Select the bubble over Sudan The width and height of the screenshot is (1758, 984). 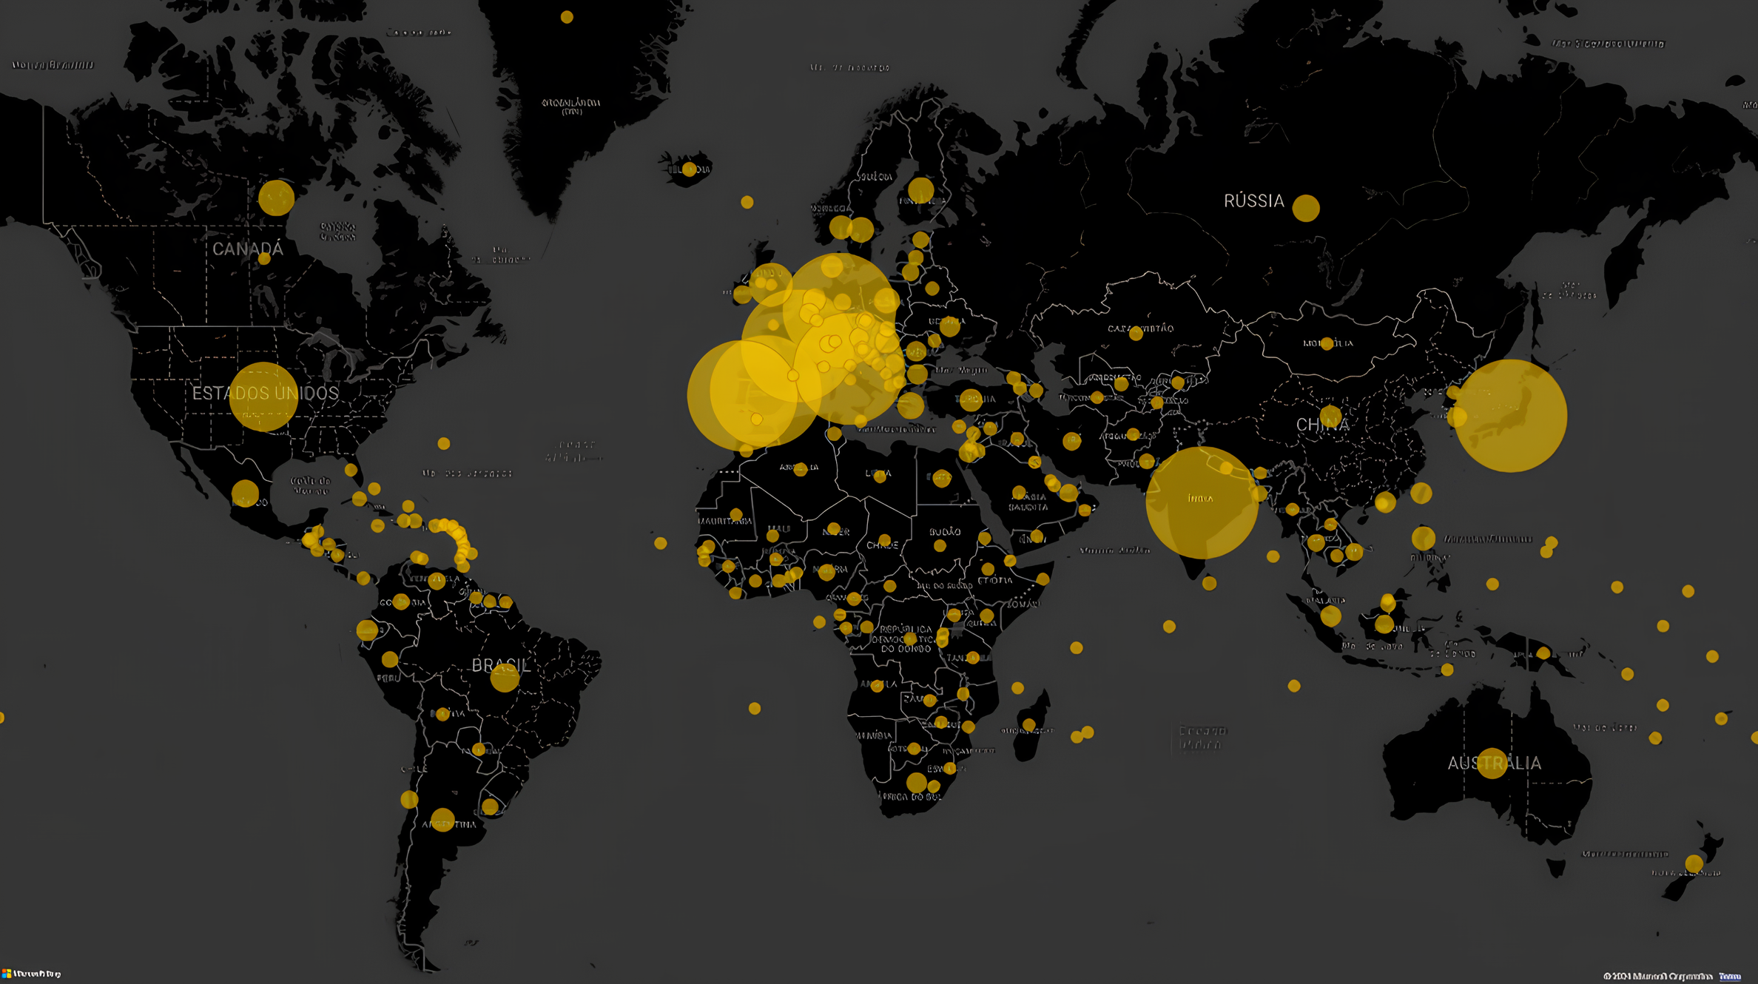[x=940, y=546]
